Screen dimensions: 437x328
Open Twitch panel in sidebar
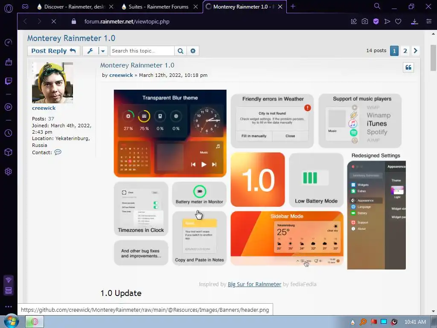9,81
